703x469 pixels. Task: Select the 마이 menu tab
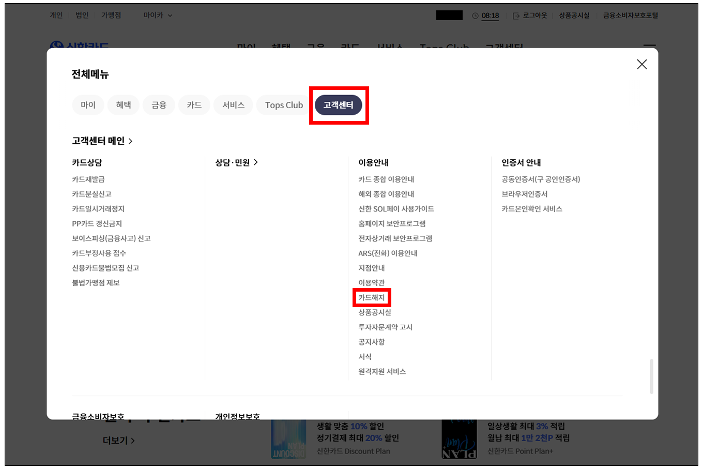(x=88, y=105)
